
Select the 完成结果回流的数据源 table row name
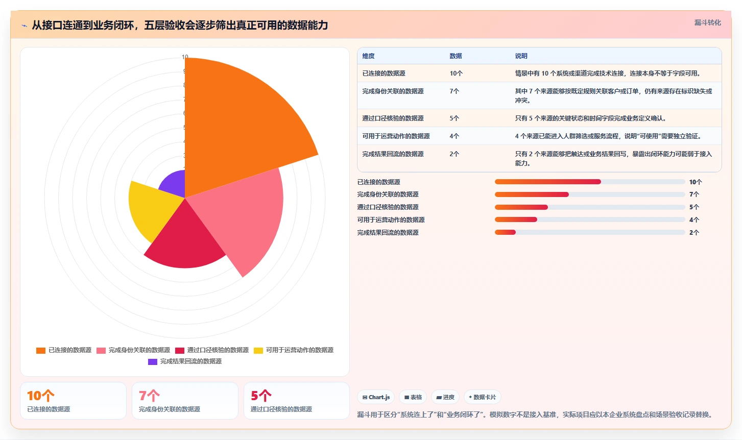coord(393,154)
